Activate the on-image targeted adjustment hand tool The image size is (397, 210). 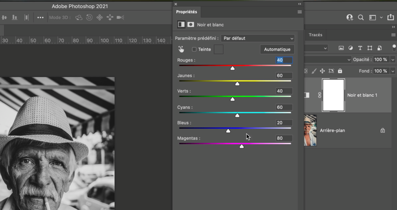tap(181, 49)
